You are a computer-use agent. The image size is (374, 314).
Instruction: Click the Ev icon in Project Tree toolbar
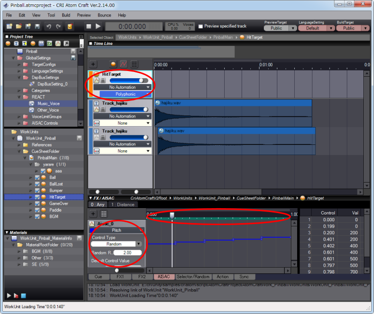(x=49, y=43)
